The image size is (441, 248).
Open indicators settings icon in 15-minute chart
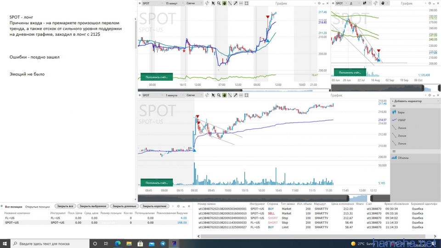207,3
